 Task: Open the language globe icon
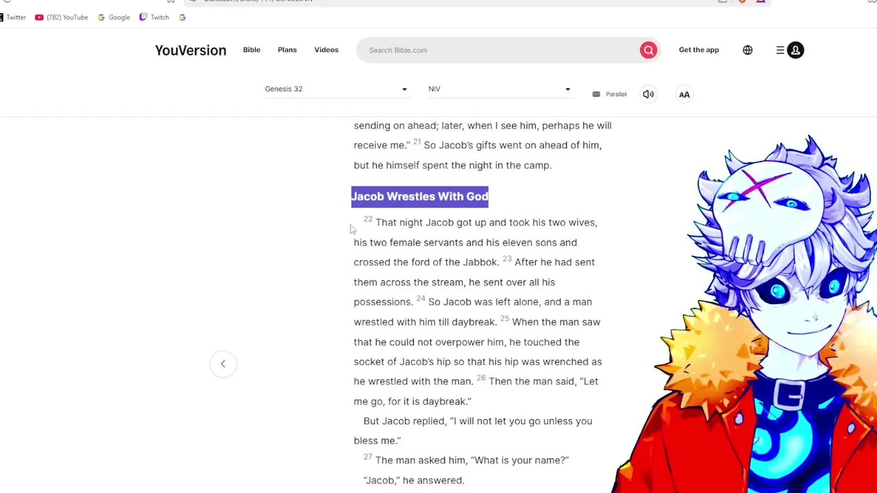click(748, 50)
